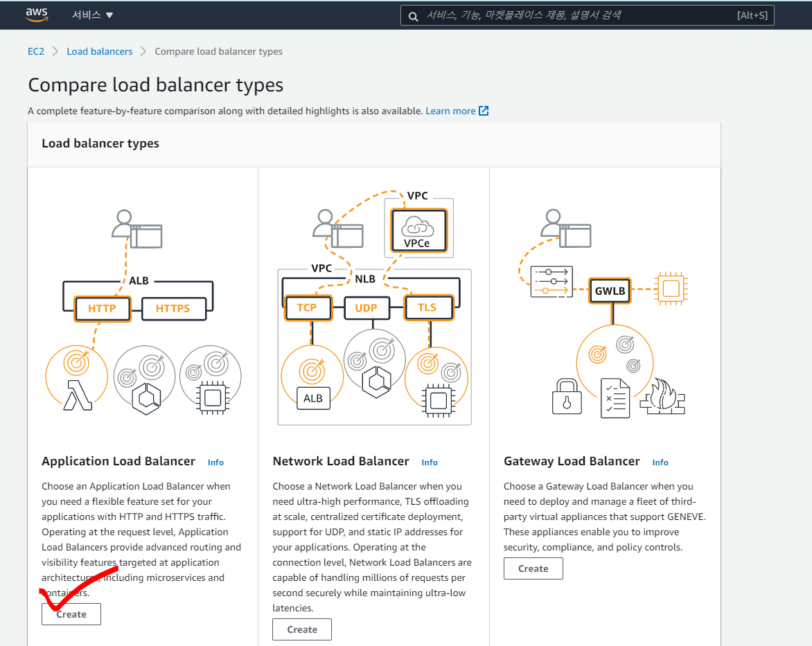Click the HTTPS box in ALB diagram
Viewport: 812px width, 646px height.
[x=173, y=309]
